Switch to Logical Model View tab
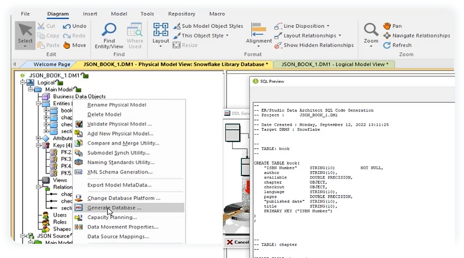Image resolution: width=464 pixels, height=258 pixels. [x=334, y=64]
